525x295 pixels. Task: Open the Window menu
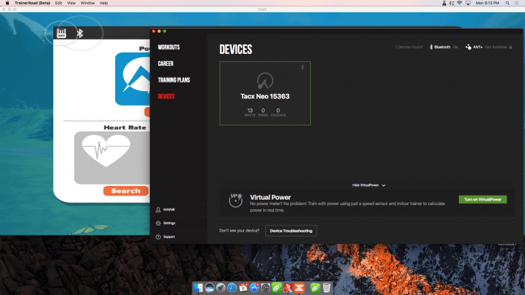point(87,3)
